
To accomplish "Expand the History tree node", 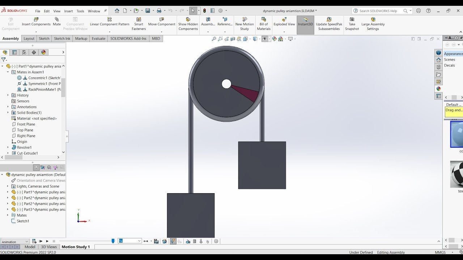I will [x=8, y=95].
